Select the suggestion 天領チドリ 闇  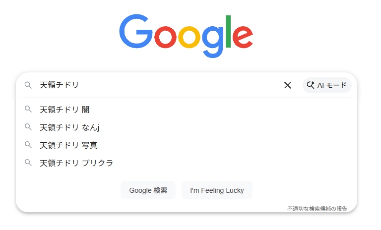coord(64,110)
